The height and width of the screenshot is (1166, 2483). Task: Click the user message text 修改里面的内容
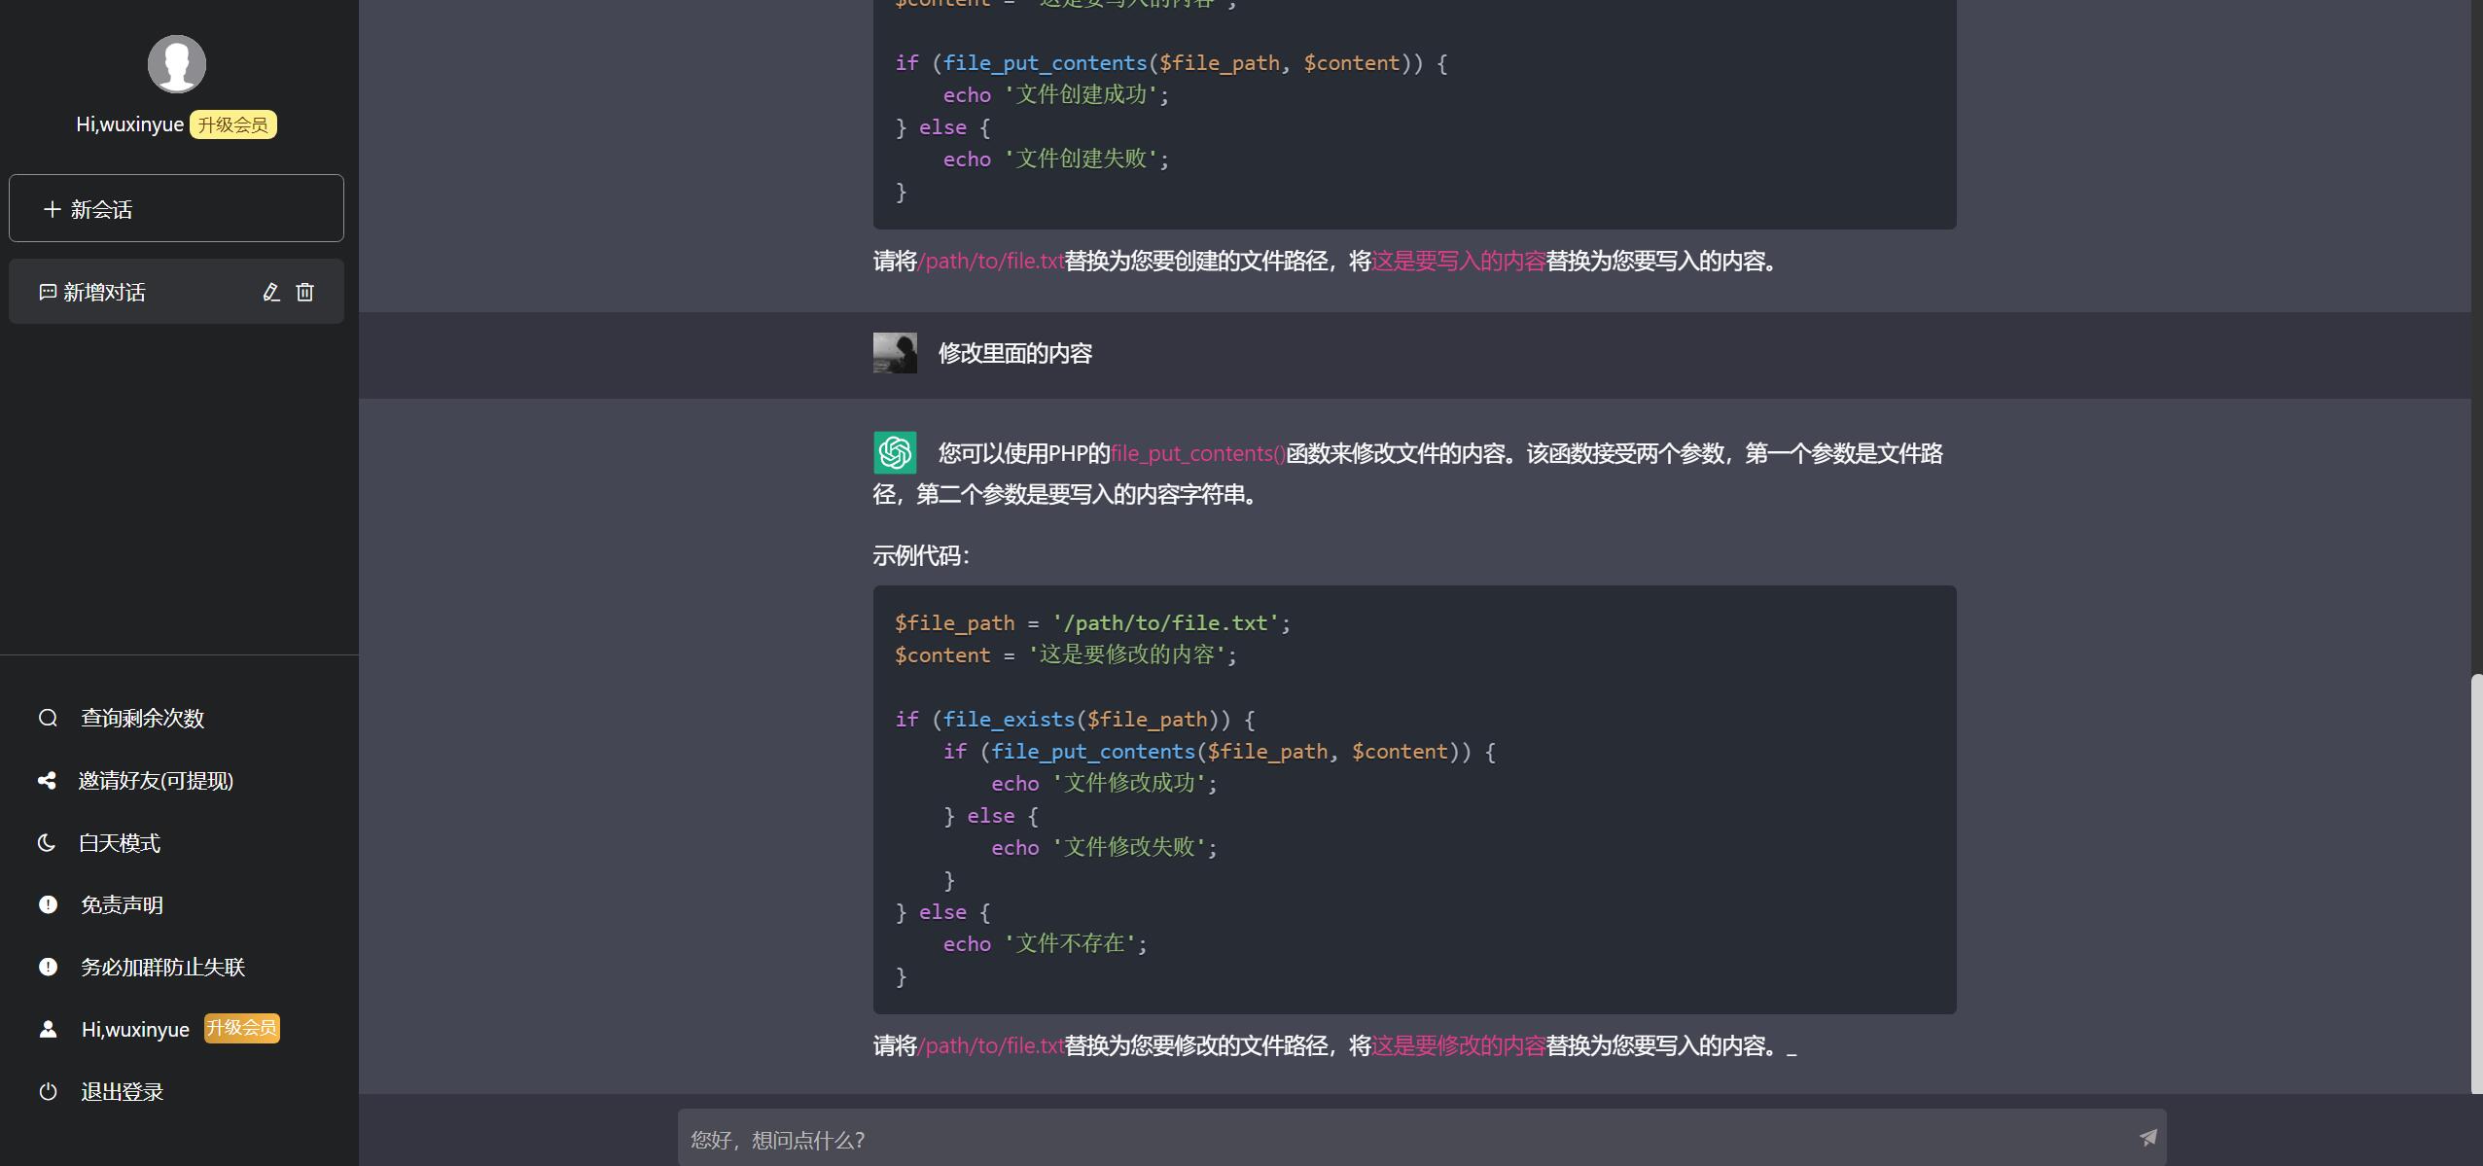pos(1015,353)
